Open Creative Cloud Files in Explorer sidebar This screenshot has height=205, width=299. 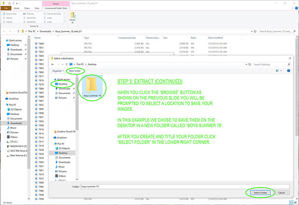click(x=16, y=92)
